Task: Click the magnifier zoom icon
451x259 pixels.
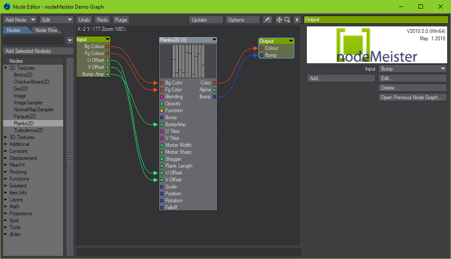Action: (x=287, y=20)
